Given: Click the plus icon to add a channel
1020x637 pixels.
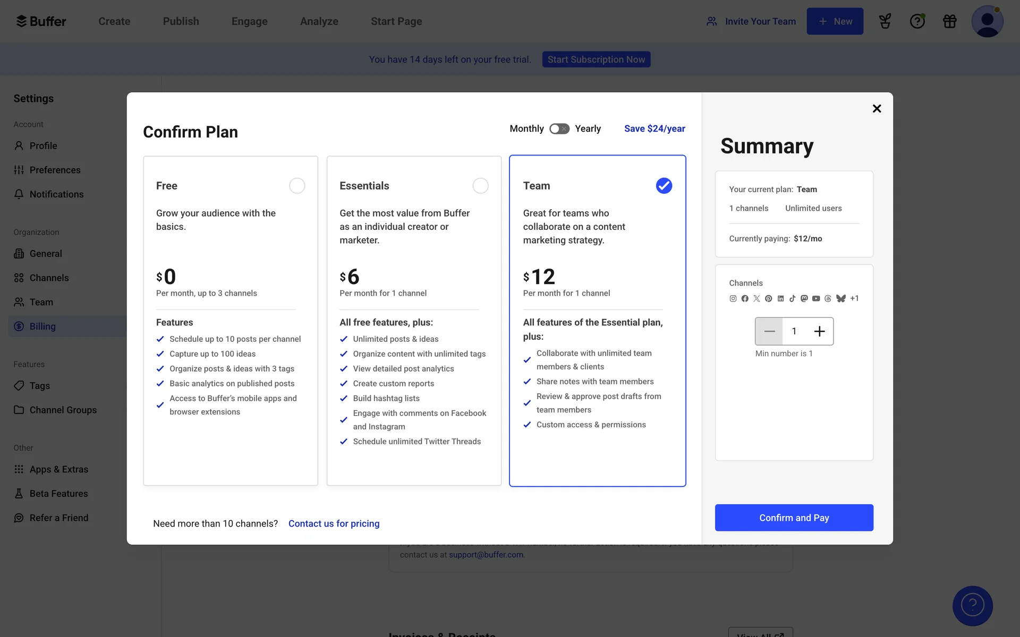Looking at the screenshot, I should click(819, 331).
